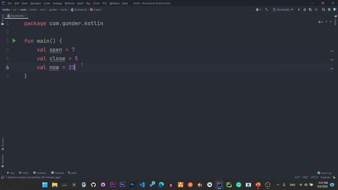Run the BooleanKt configuration

point(299,9)
